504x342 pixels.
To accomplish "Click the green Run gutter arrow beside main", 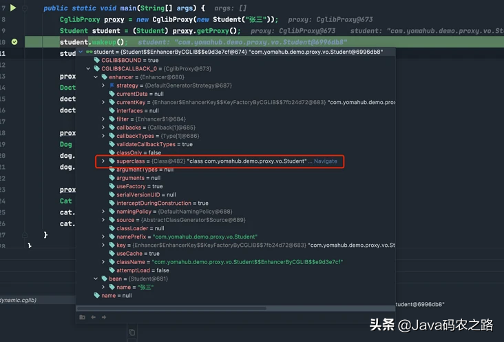I will [x=13, y=8].
